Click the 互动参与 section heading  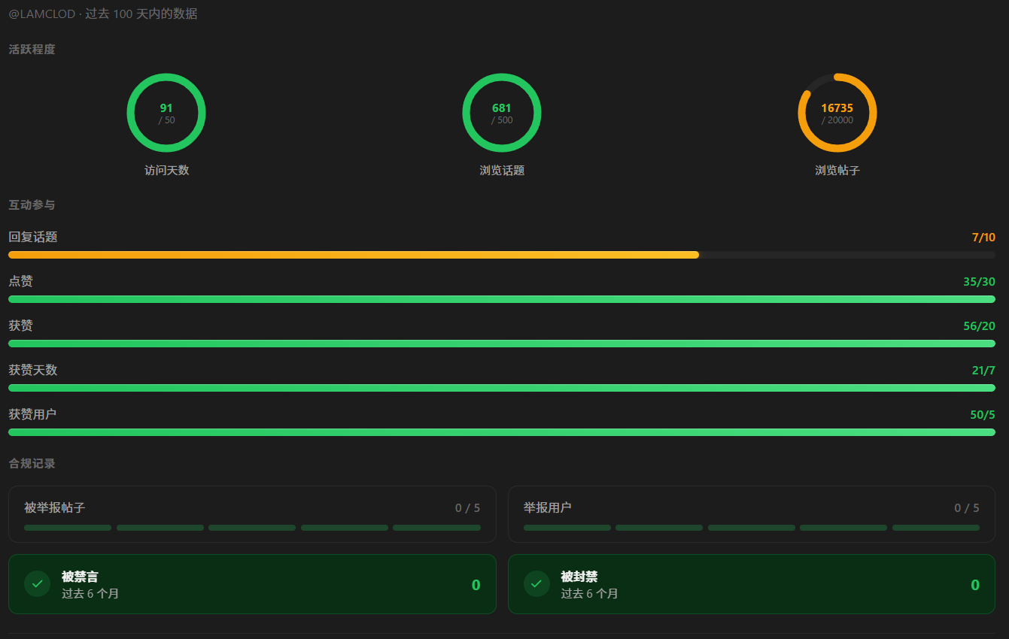(x=32, y=204)
